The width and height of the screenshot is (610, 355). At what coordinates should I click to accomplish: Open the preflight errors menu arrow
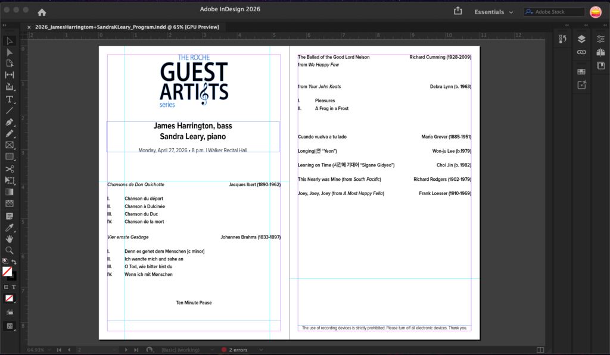(261, 350)
